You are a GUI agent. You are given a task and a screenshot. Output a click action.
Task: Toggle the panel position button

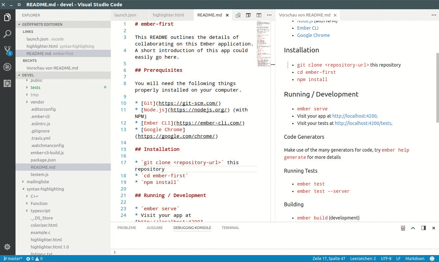pos(423,228)
